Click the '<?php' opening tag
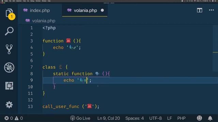218x122 pixels. click(49, 28)
